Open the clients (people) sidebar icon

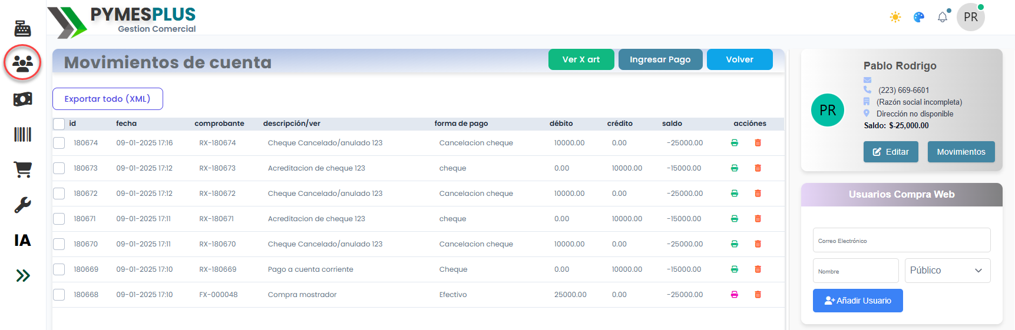[x=22, y=63]
